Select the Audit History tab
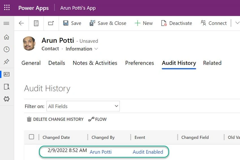The width and height of the screenshot is (240, 160). [x=179, y=63]
